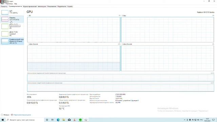
Task: Open Mail app from taskbar
Action: coord(69,120)
